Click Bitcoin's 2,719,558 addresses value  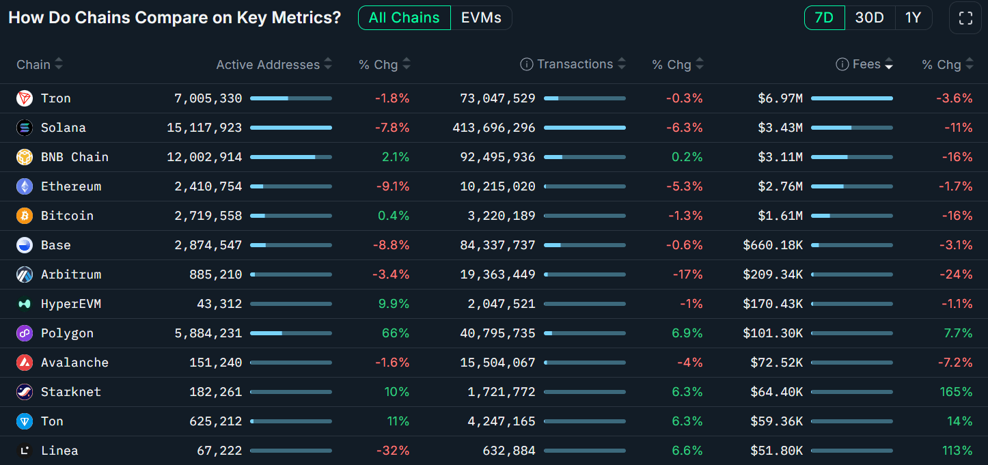coord(208,216)
